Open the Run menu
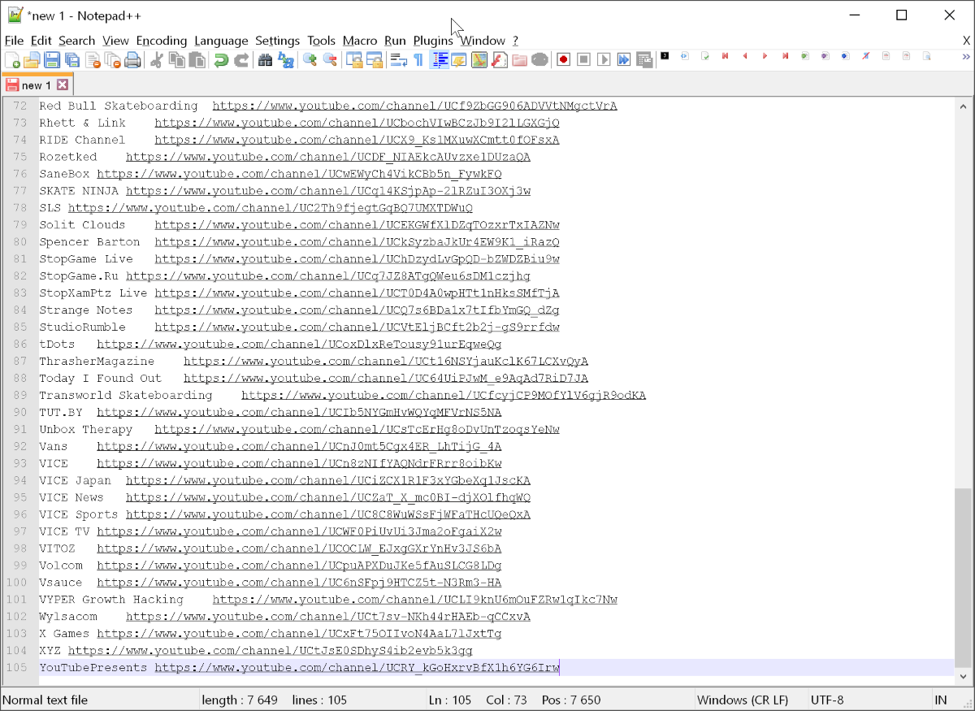975x711 pixels. 395,41
